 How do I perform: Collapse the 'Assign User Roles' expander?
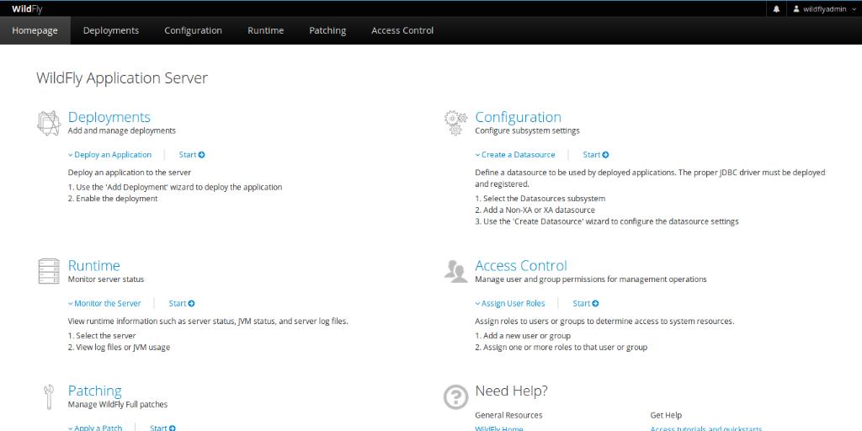pos(510,303)
